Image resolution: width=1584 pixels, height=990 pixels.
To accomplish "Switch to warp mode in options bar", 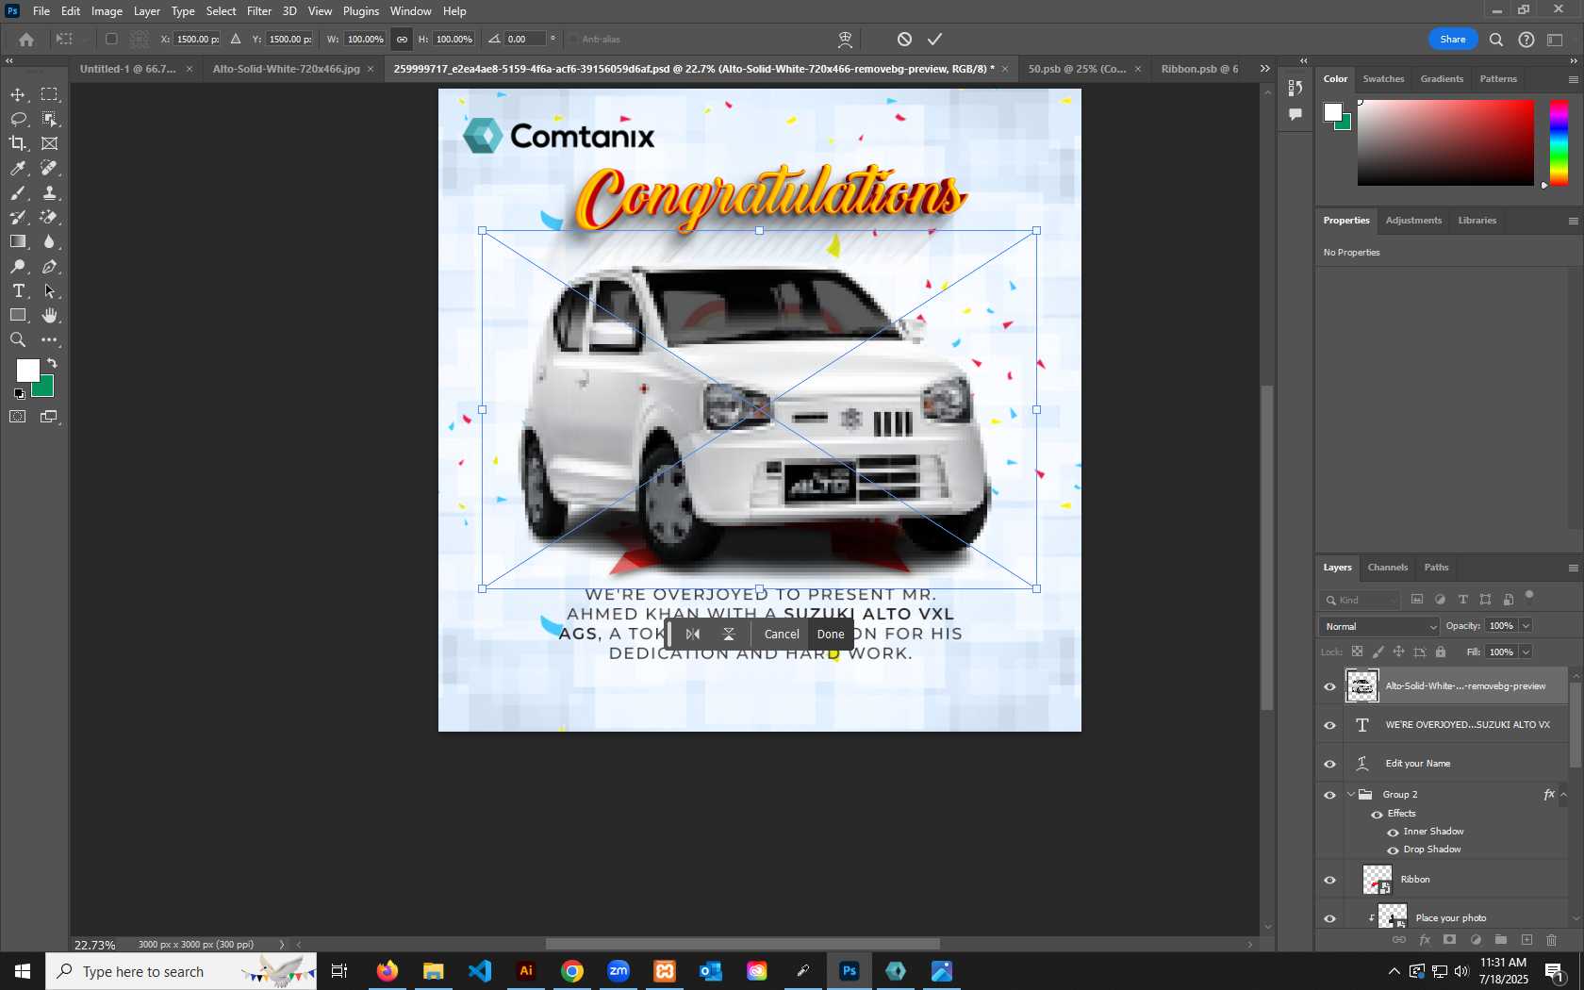I will coord(845,40).
